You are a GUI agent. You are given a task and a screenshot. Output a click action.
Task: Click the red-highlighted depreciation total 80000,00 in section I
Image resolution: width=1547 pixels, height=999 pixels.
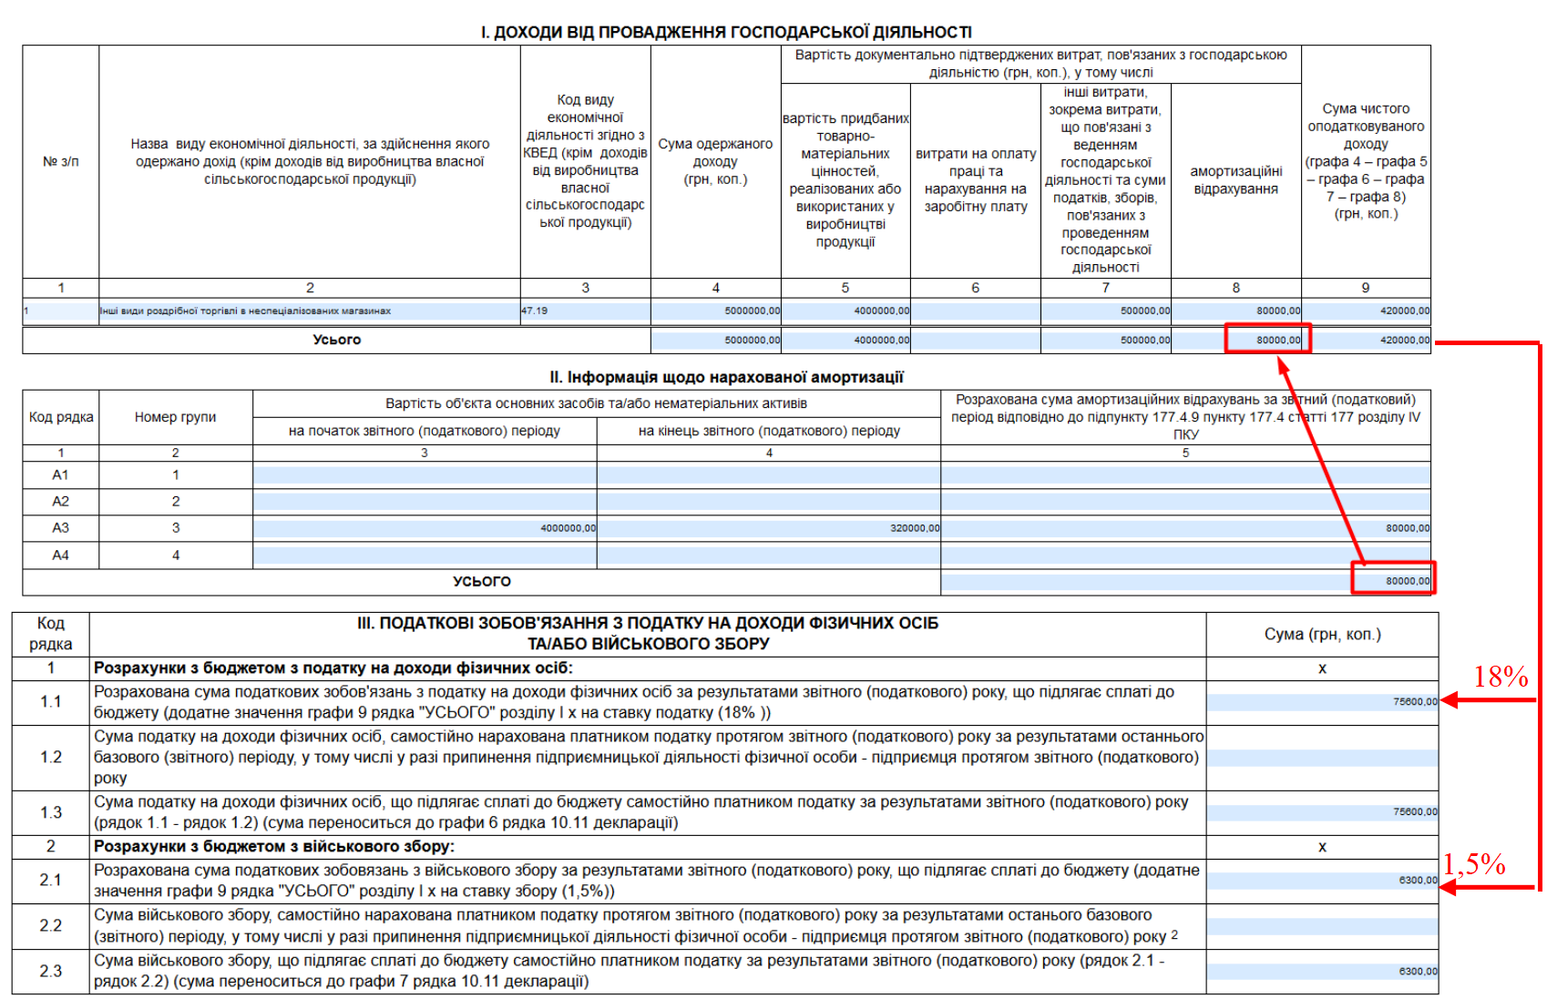pyautogui.click(x=1268, y=340)
